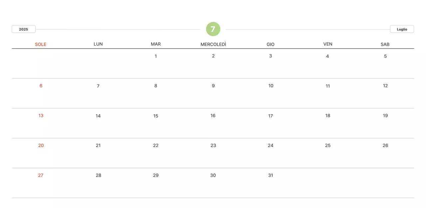
Task: Open the 2025 year selector
Action: coord(24,29)
